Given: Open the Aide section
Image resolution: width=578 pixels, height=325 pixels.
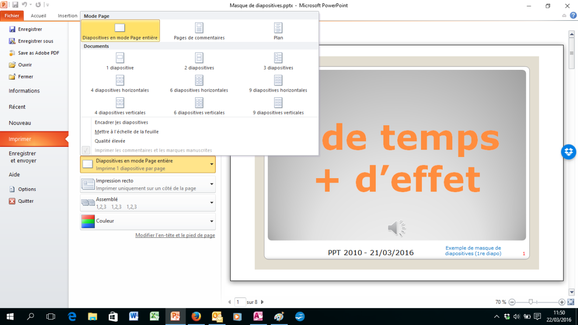Looking at the screenshot, I should [14, 175].
